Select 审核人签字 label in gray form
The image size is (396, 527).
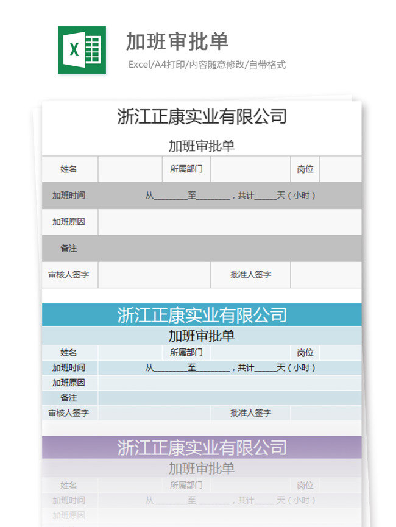point(70,275)
